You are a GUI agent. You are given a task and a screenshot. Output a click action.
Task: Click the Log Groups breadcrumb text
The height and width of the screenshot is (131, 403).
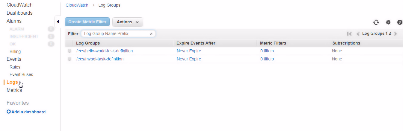coord(109,5)
